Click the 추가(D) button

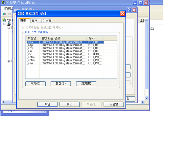coord(36,84)
